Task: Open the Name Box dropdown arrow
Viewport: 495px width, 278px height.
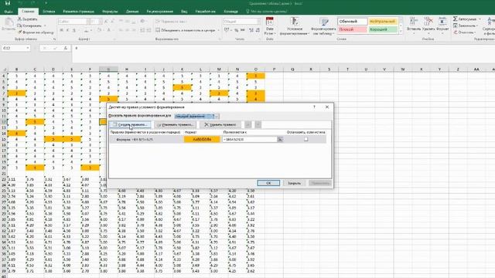Action: [28, 48]
